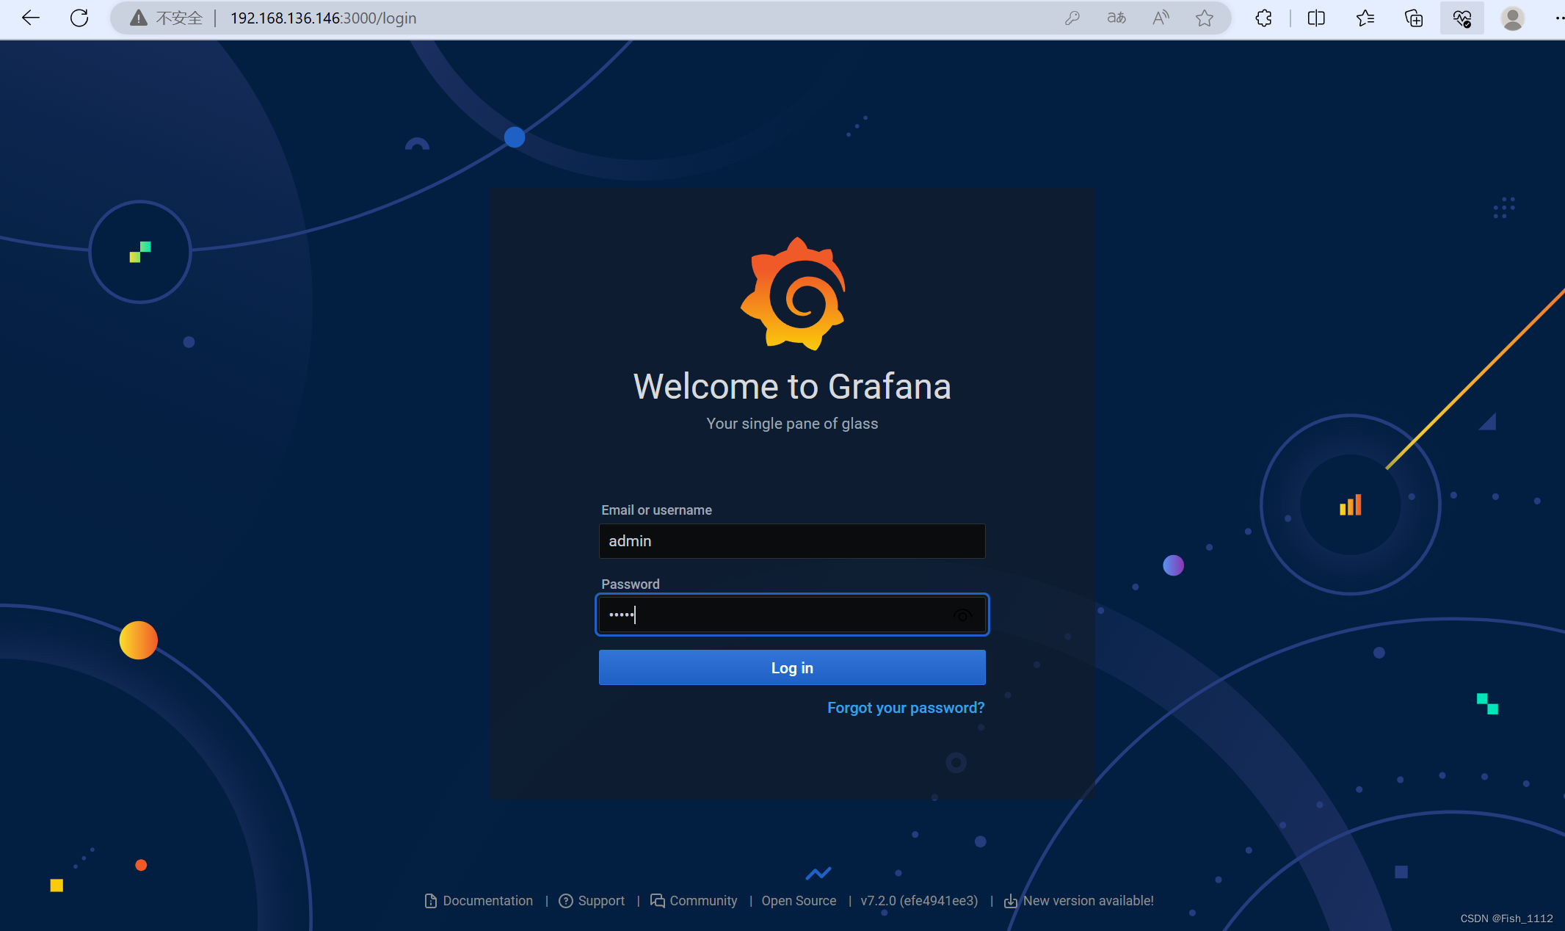1565x931 pixels.
Task: Click the browser split screen icon
Action: (1318, 18)
